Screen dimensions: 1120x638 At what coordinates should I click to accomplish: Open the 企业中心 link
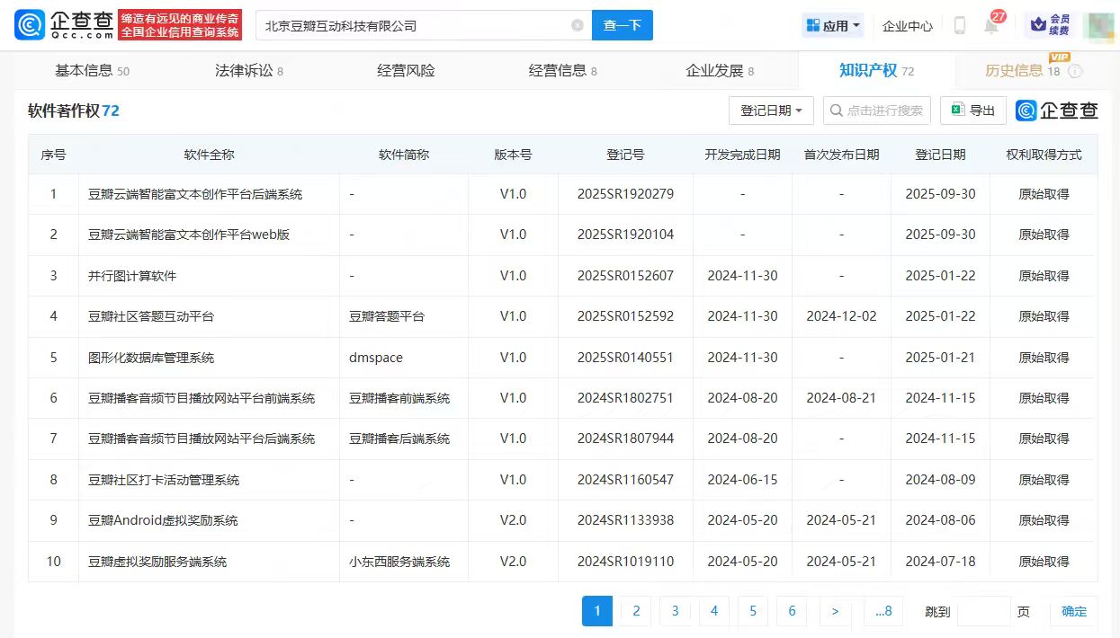coord(907,26)
